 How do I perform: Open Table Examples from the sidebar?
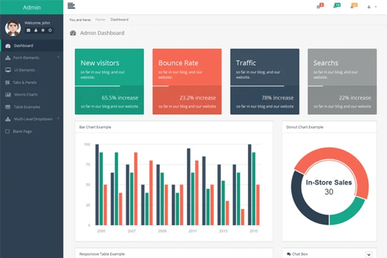[x=27, y=107]
